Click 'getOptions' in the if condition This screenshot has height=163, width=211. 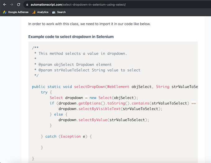point(89,103)
